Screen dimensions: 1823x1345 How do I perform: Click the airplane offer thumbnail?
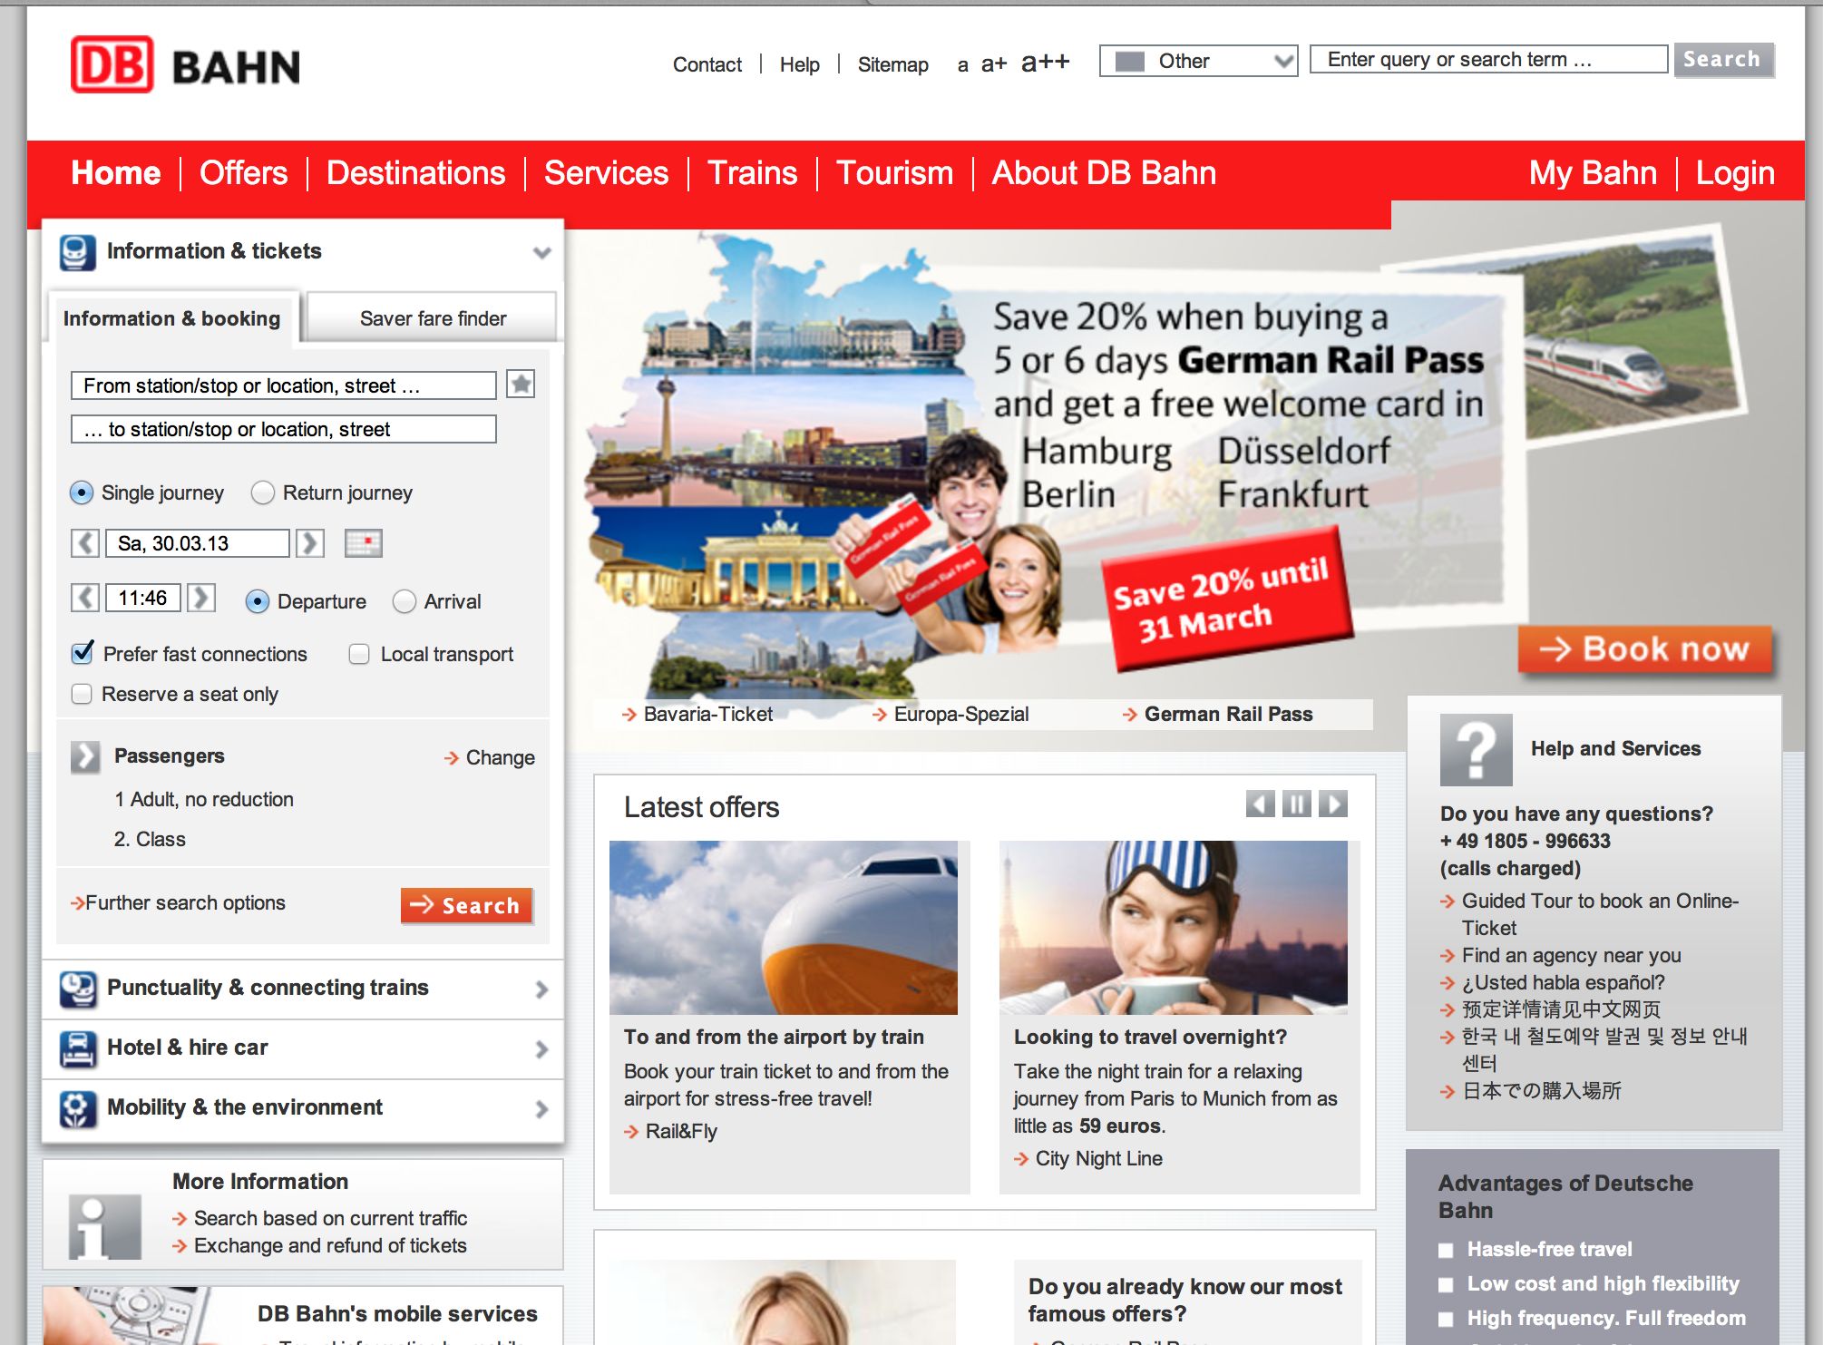point(784,928)
